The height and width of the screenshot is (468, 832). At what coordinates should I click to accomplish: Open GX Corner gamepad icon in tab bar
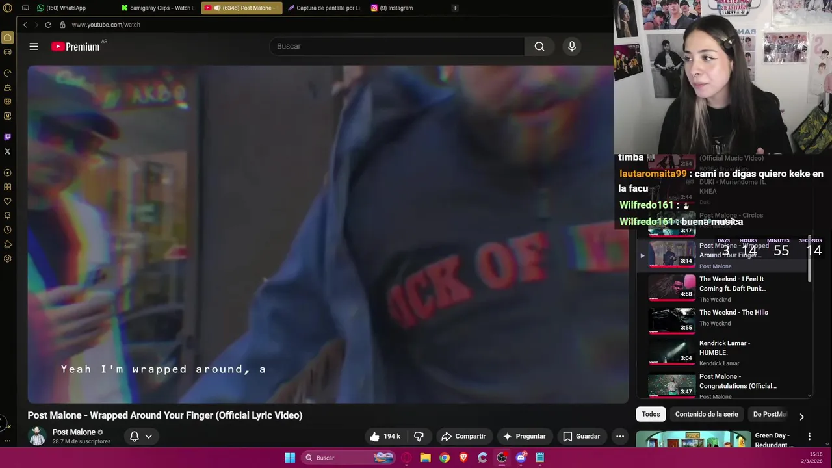point(25,8)
